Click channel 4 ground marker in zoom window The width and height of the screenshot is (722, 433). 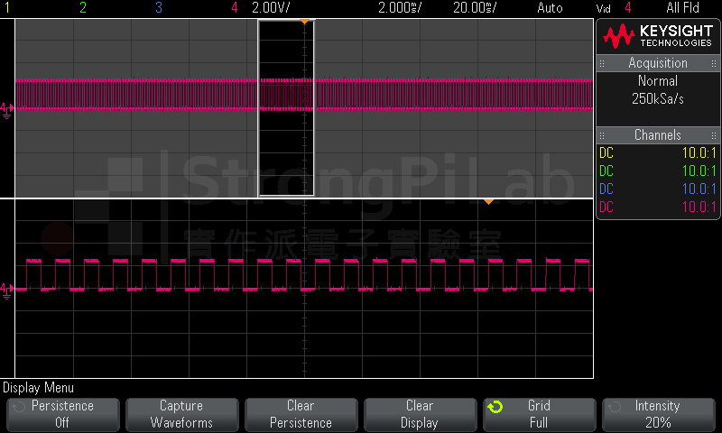coord(7,291)
